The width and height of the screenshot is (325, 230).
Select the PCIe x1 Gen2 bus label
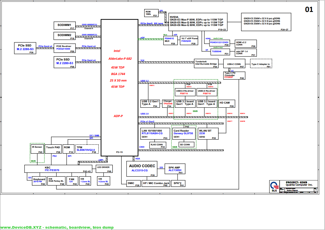(147, 121)
